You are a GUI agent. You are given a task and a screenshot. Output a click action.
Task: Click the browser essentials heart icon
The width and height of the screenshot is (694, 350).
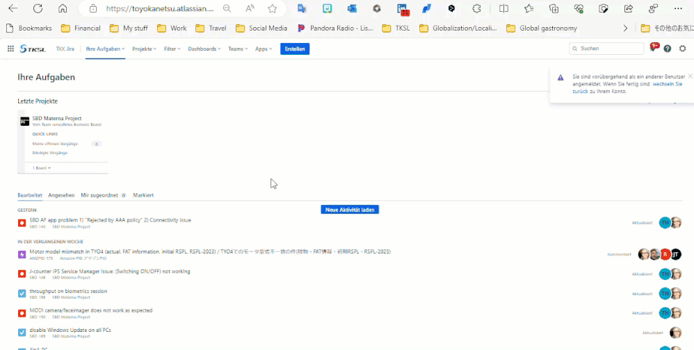click(x=579, y=8)
